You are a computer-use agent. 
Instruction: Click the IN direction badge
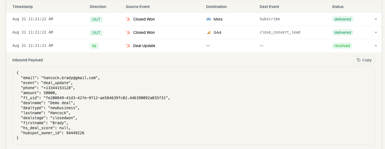point(94,46)
